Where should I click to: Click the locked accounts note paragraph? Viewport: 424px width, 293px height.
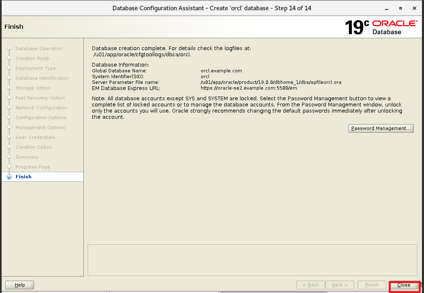click(x=247, y=108)
